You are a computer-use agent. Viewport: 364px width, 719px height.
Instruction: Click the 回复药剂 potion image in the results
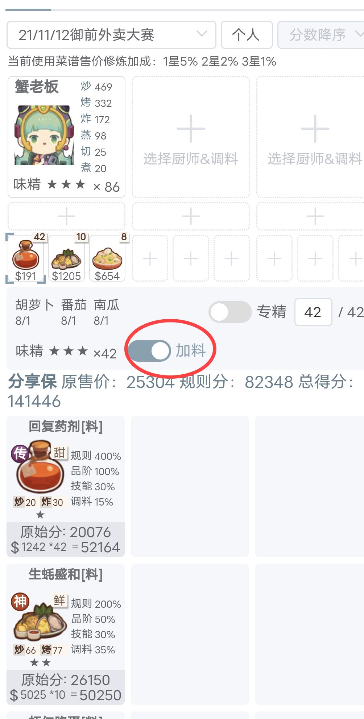40,467
